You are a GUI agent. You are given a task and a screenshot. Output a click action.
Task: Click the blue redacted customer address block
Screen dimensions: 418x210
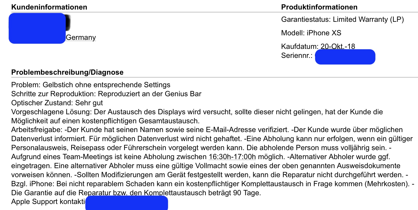(x=37, y=28)
